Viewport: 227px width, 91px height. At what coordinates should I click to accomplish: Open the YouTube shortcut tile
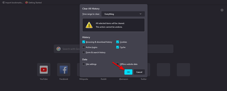tap(44, 70)
